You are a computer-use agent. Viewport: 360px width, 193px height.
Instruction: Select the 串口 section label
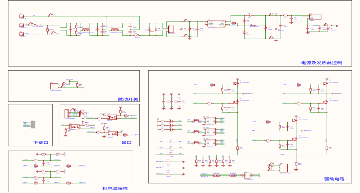(x=126, y=142)
